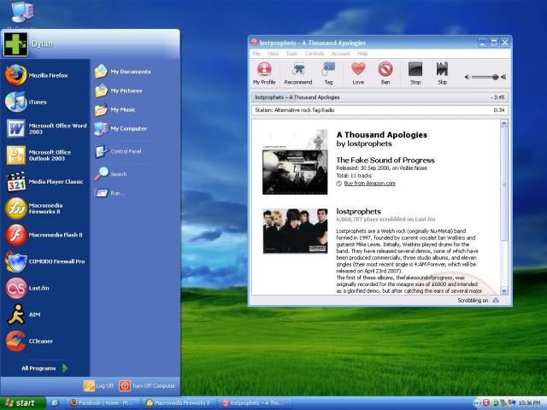Launch Media Player Classic
Image resolution: width=547 pixels, height=410 pixels.
(x=45, y=182)
